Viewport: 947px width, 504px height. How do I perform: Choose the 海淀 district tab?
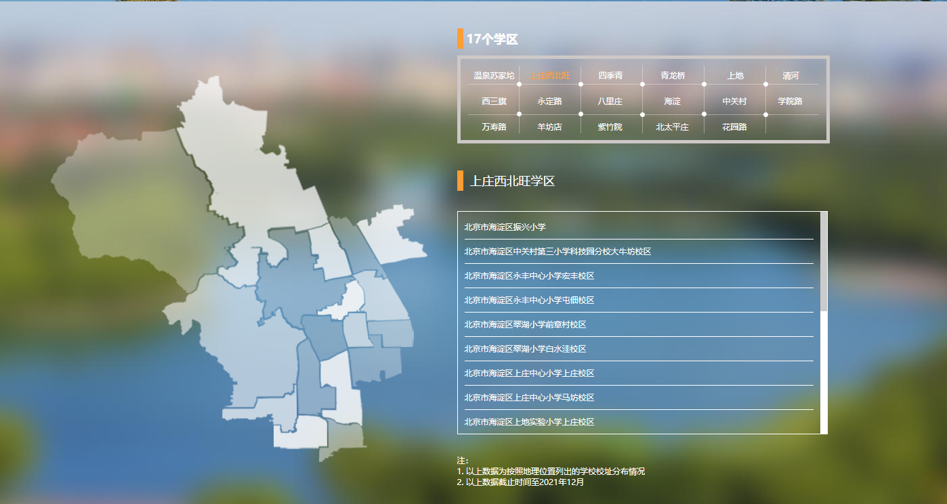click(672, 101)
